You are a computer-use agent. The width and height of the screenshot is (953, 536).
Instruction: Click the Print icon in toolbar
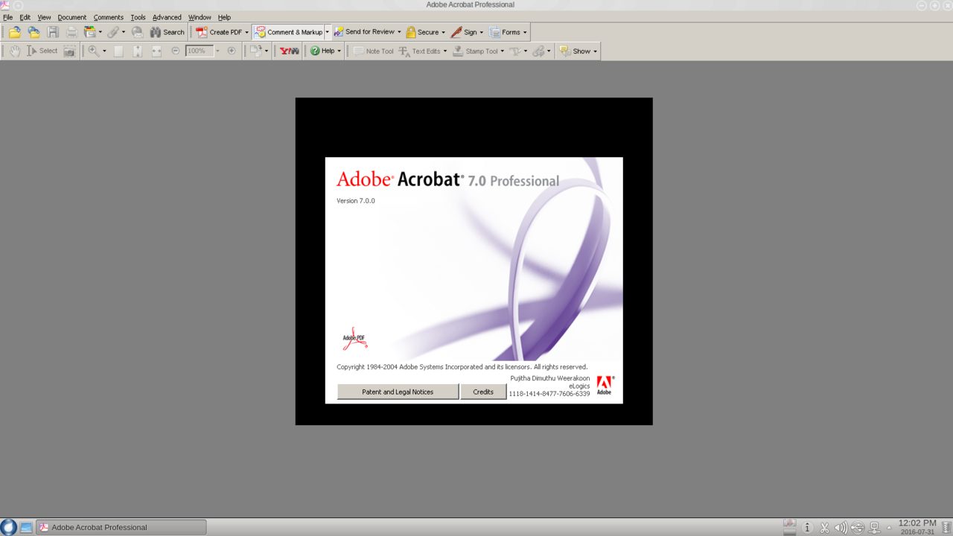click(x=71, y=32)
